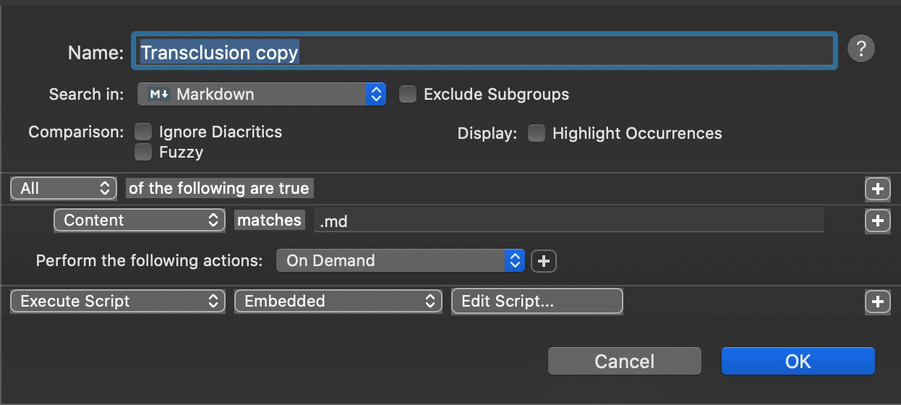Open the Execute Script action dropdown

117,302
